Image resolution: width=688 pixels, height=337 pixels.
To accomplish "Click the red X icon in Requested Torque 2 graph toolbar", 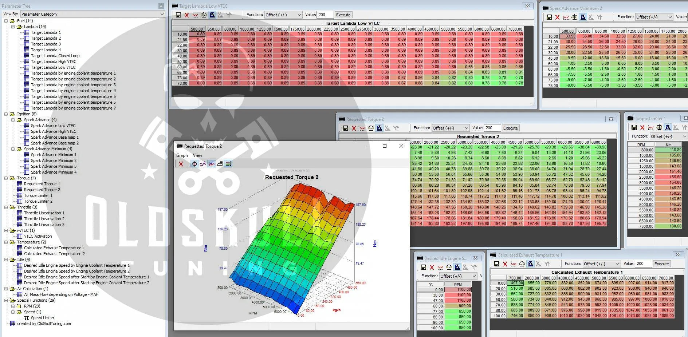I will click(181, 164).
